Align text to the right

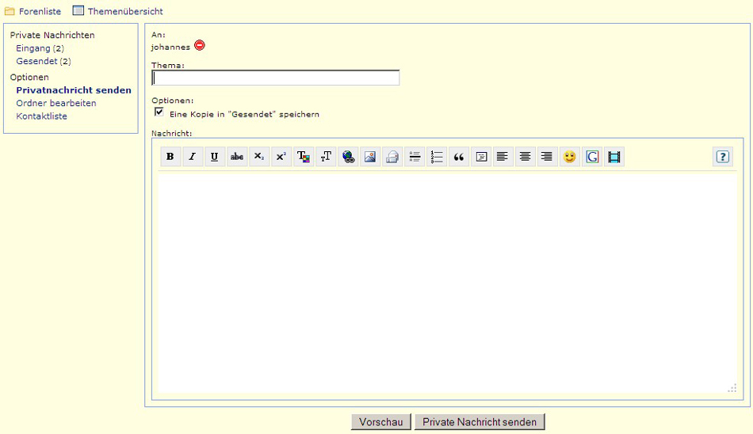tap(548, 157)
